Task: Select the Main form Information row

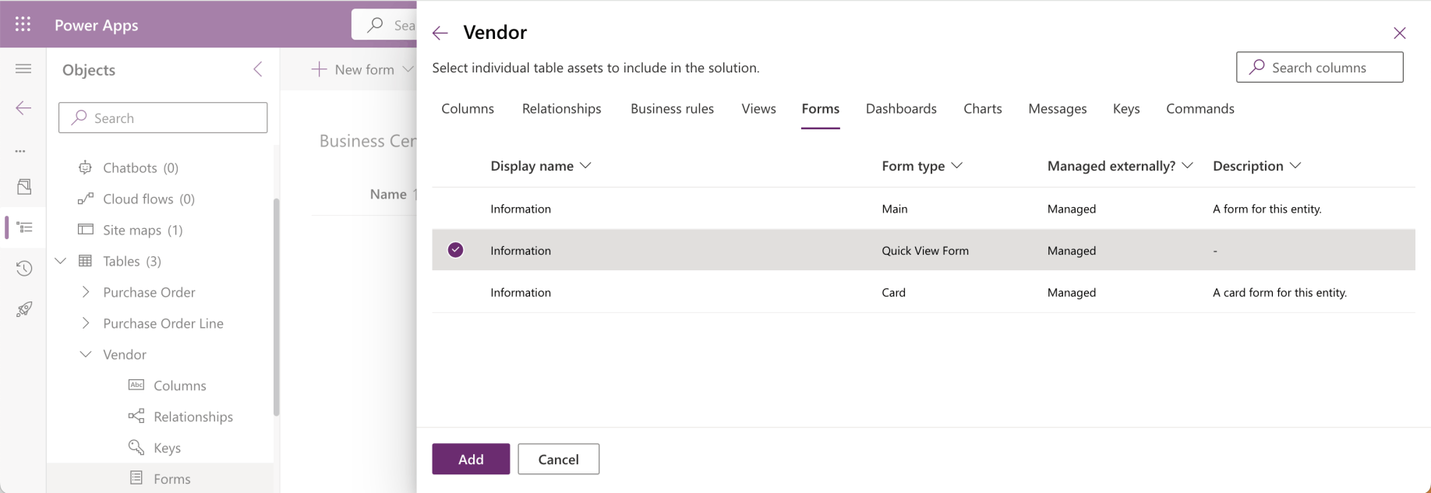Action: (x=521, y=209)
